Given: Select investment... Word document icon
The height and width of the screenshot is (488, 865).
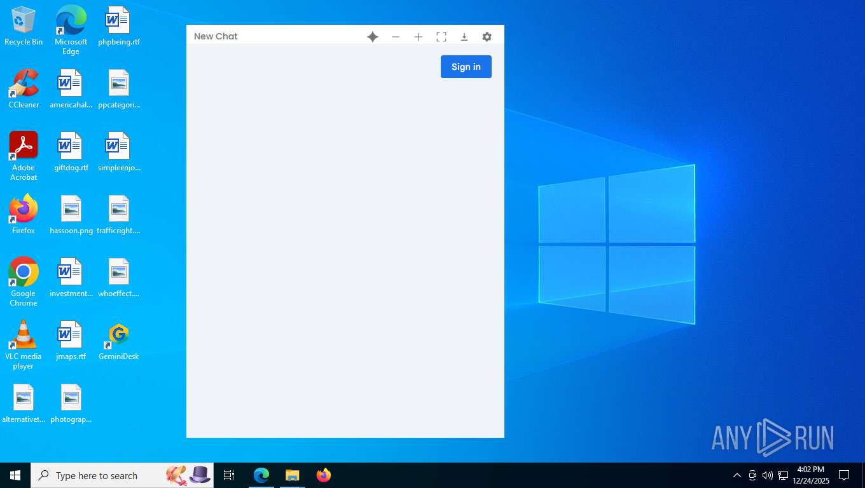Looking at the screenshot, I should tap(71, 278).
